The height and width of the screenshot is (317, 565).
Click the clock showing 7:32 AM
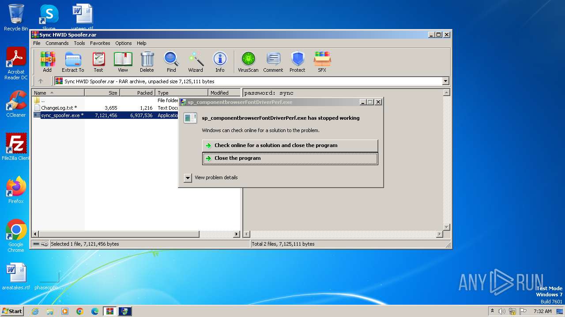pos(542,311)
